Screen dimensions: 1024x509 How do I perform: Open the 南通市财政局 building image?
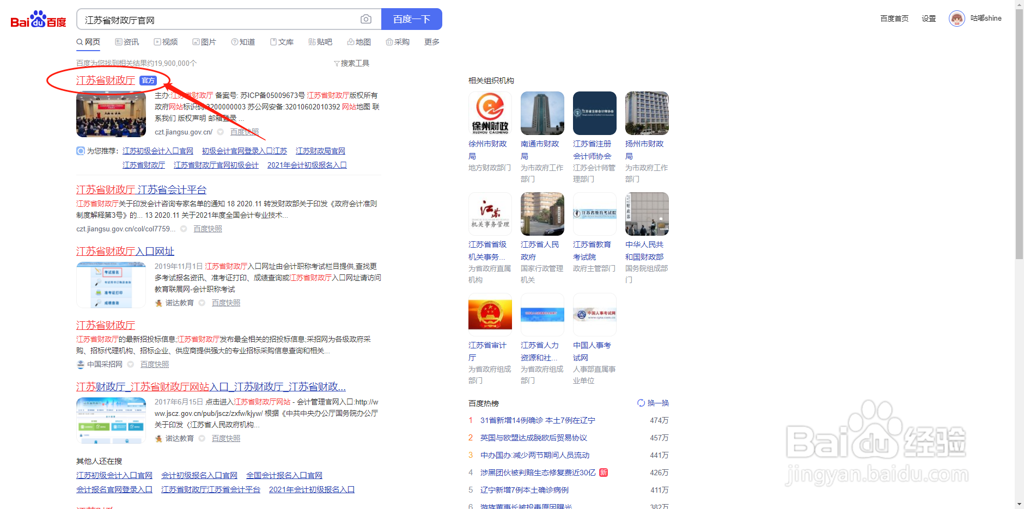point(543,113)
